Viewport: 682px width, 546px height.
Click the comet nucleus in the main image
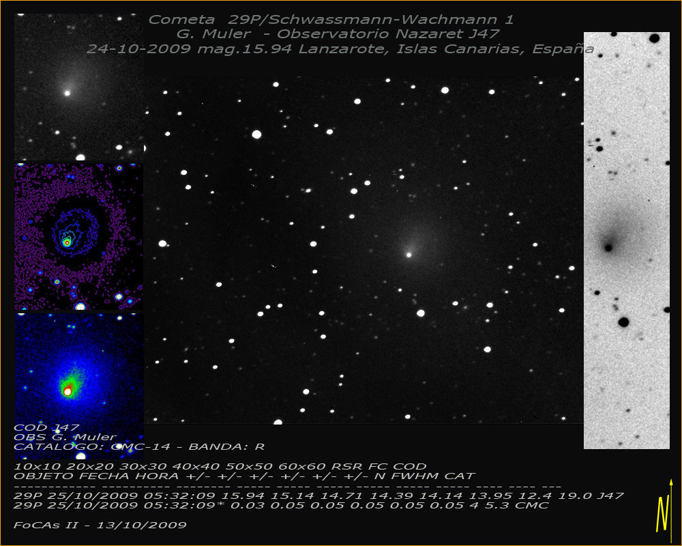409,255
